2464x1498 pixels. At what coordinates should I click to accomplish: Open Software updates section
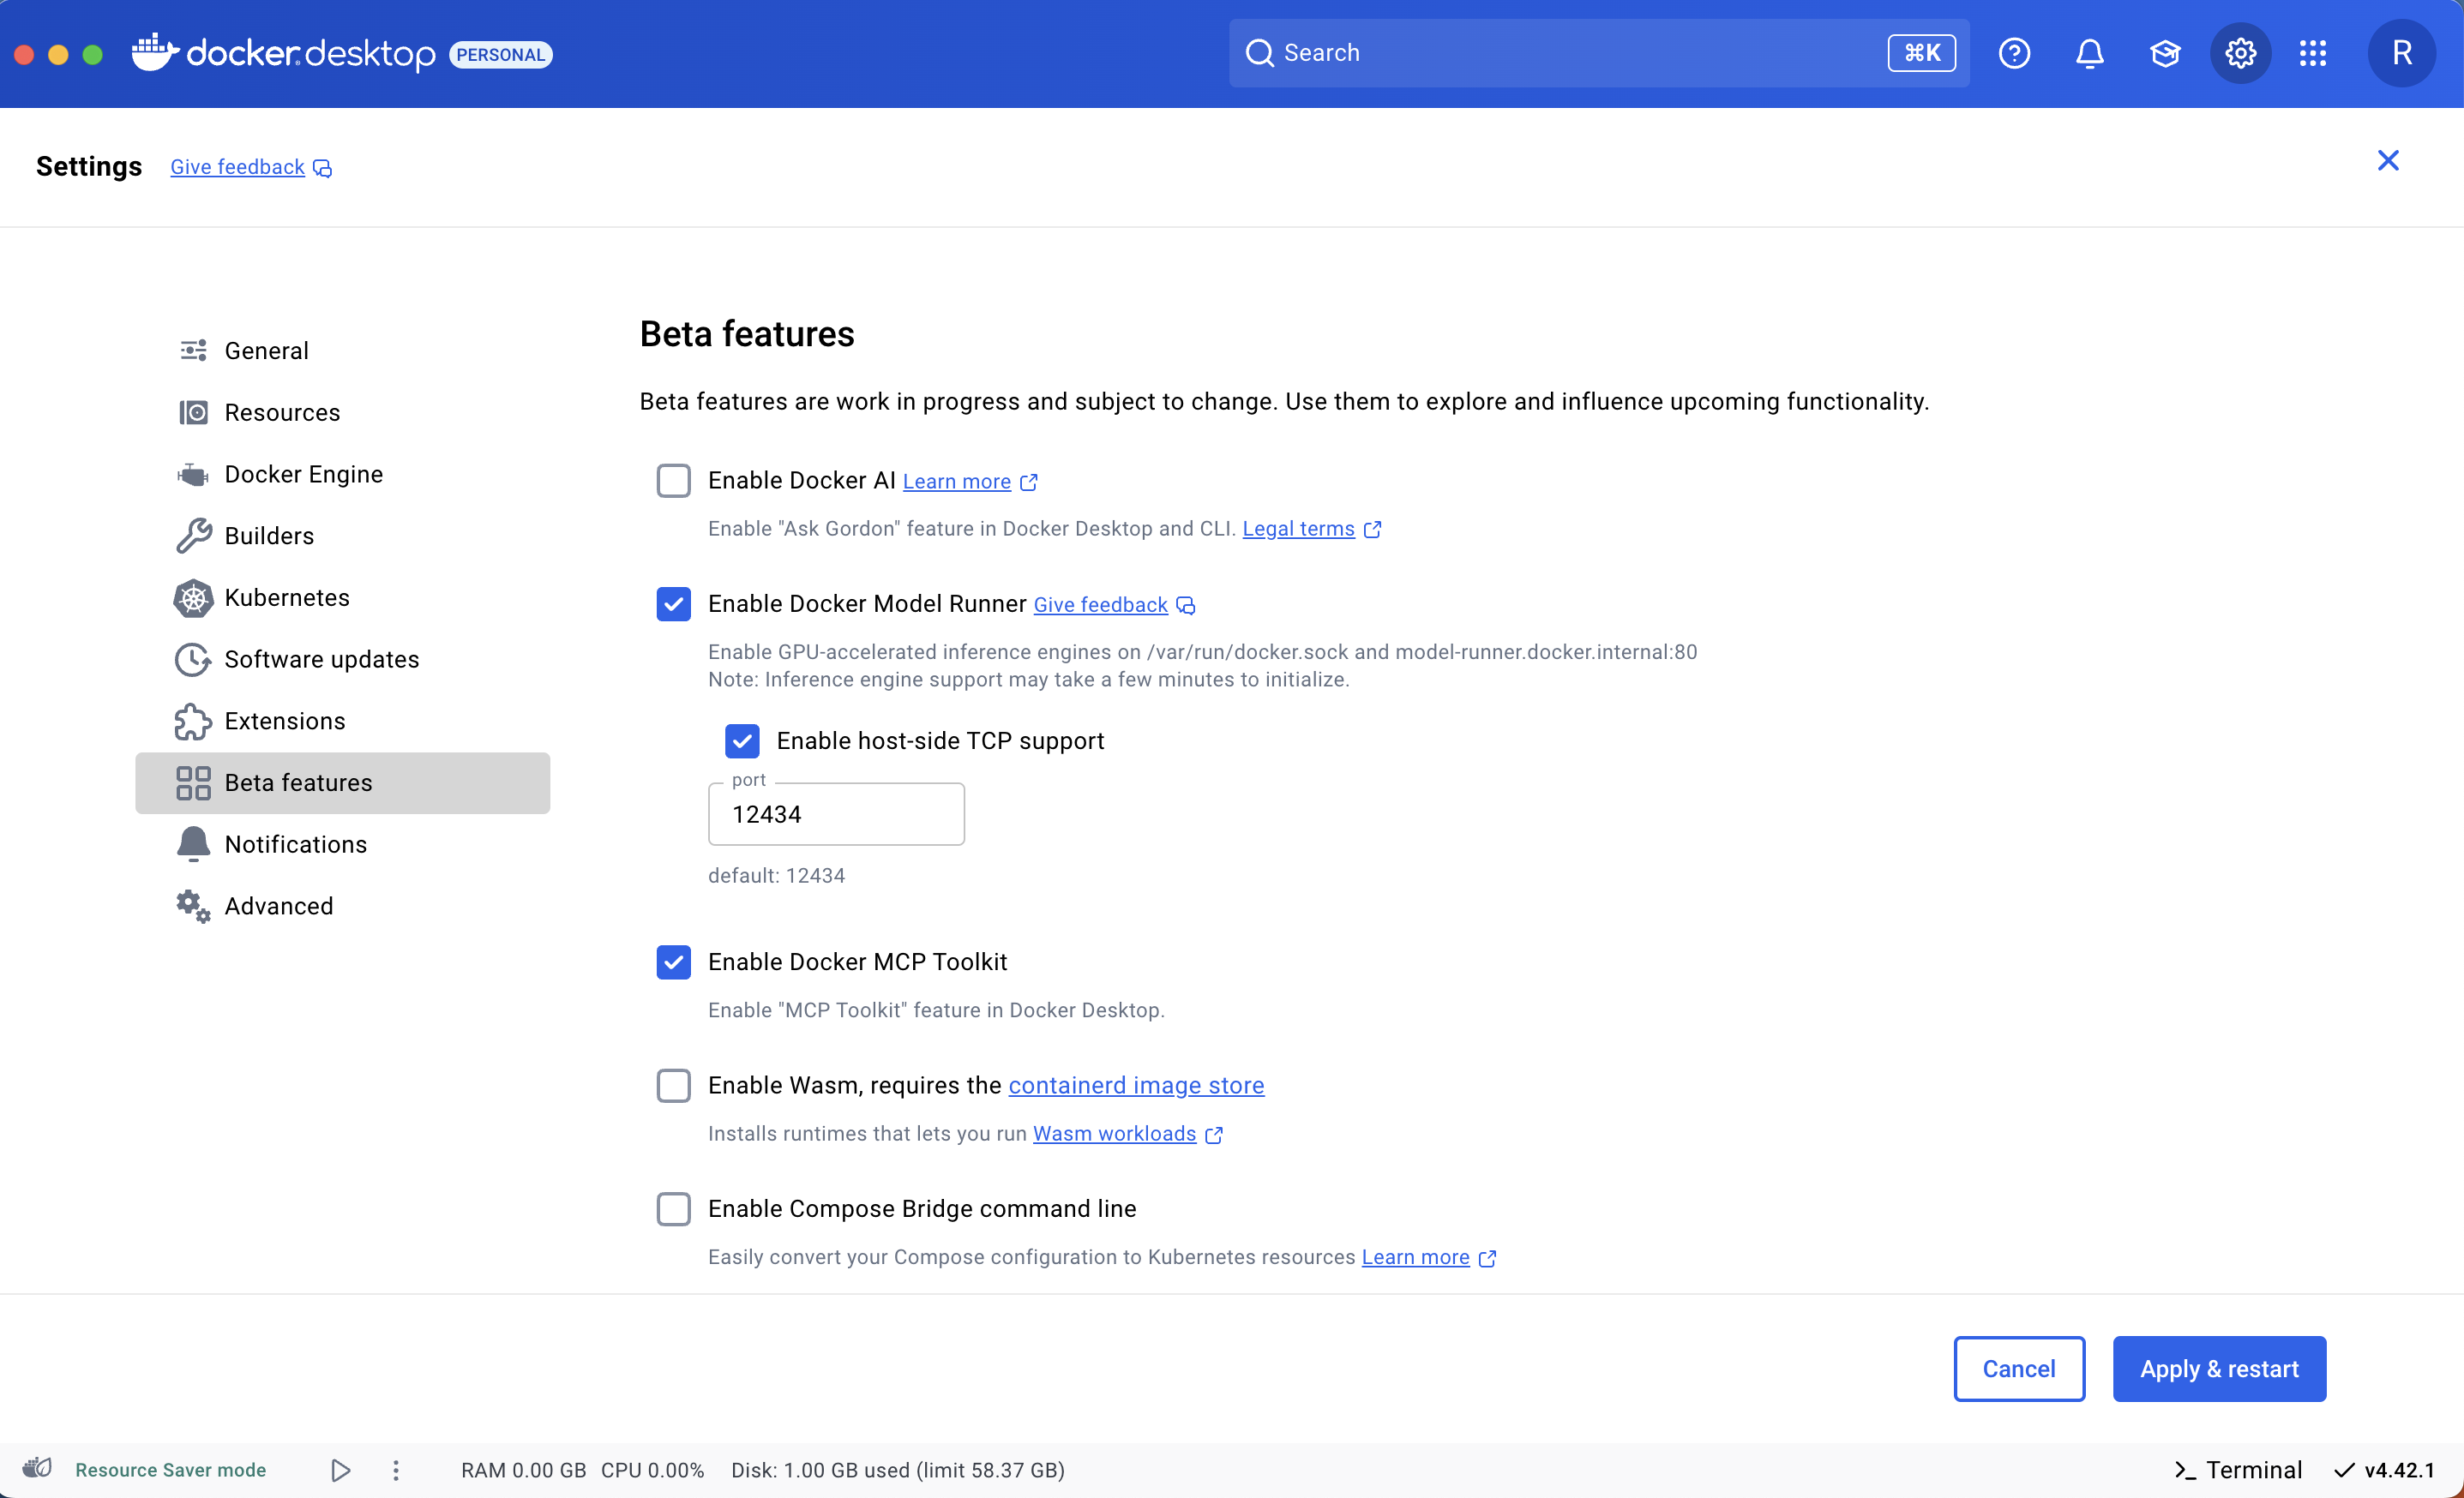coord(342,660)
